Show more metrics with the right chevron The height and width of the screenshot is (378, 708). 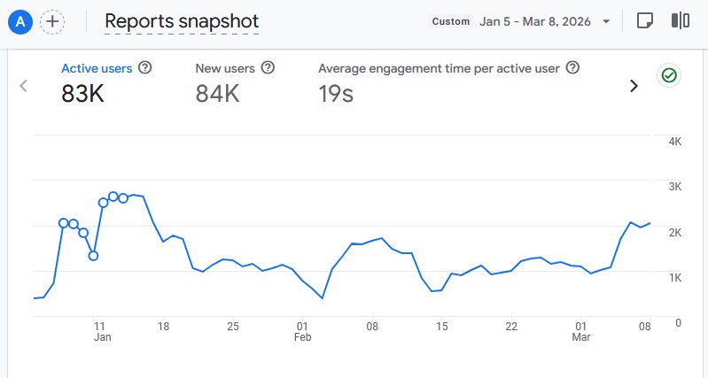tap(634, 86)
